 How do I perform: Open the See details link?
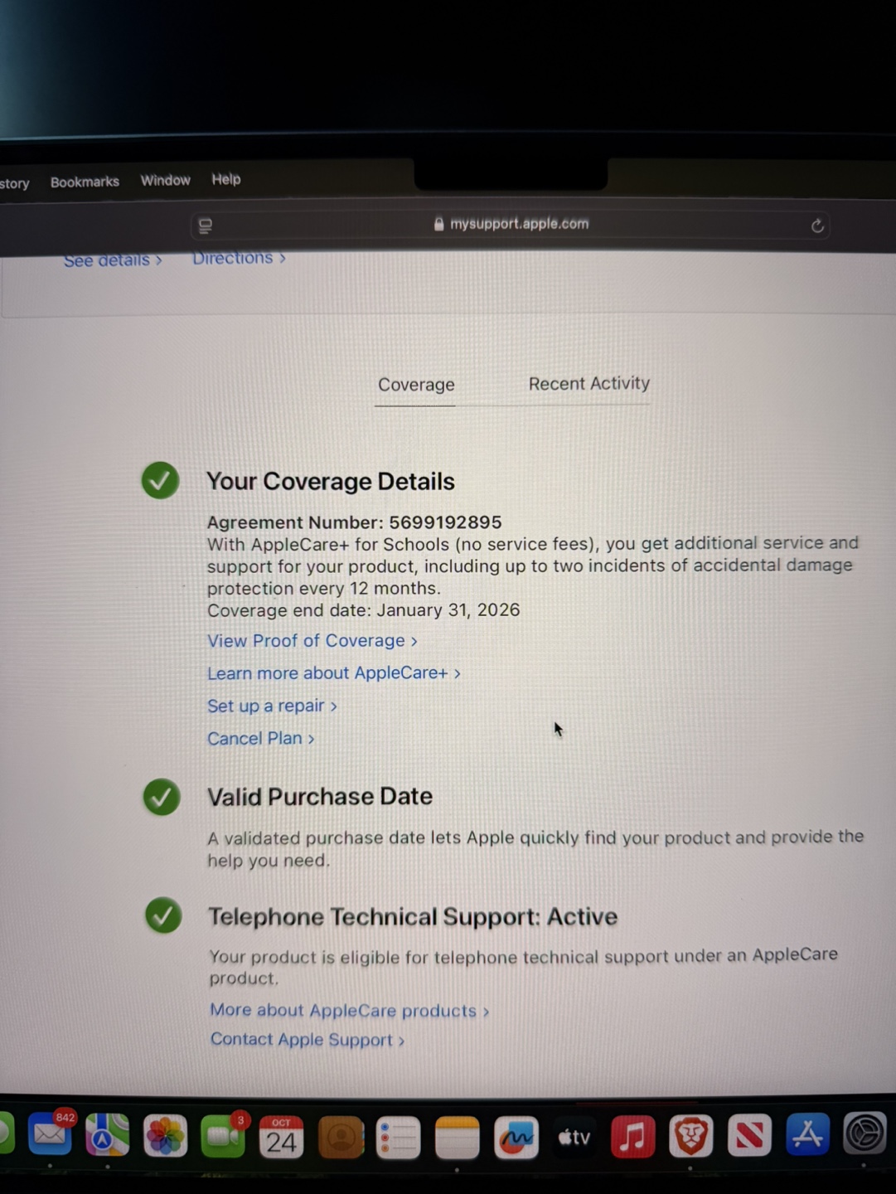pyautogui.click(x=113, y=260)
